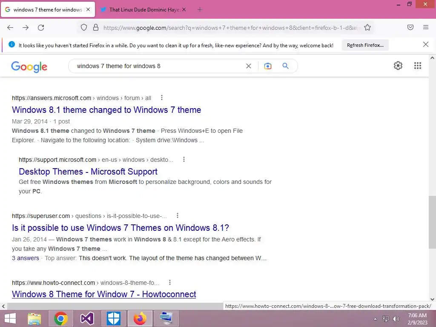Open the Windows Start button
This screenshot has height=327, width=436.
click(x=10, y=318)
